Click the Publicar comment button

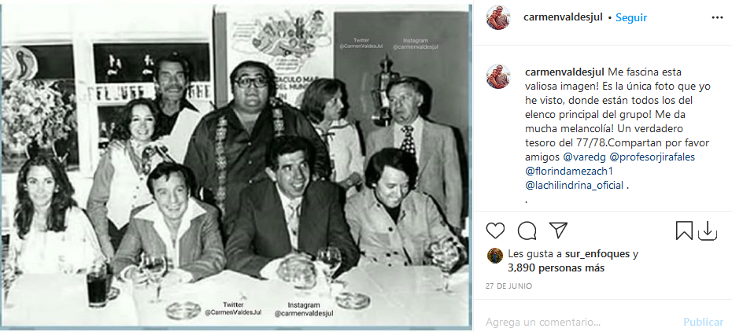coord(703,322)
